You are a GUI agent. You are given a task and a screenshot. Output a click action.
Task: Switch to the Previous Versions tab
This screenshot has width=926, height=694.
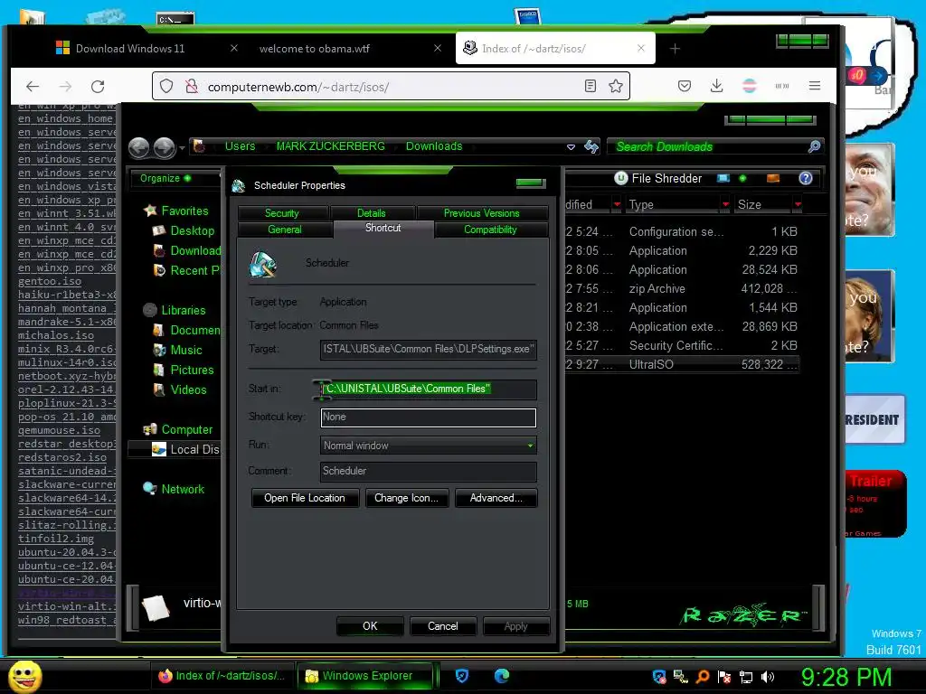(482, 213)
